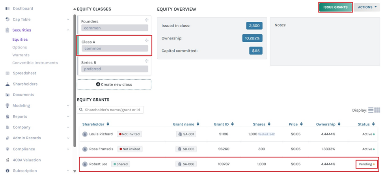Toggle sort on Status column
384x178 pixels.
click(373, 124)
